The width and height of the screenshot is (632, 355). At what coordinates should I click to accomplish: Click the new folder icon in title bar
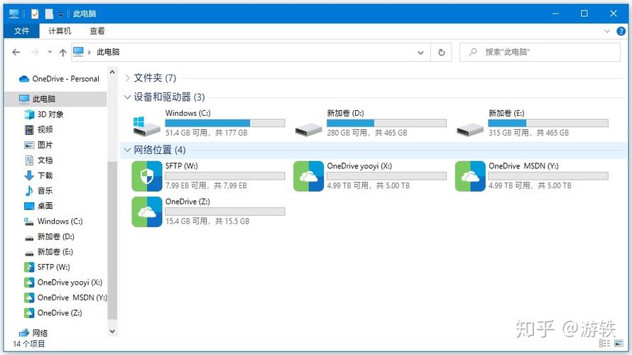[49, 13]
